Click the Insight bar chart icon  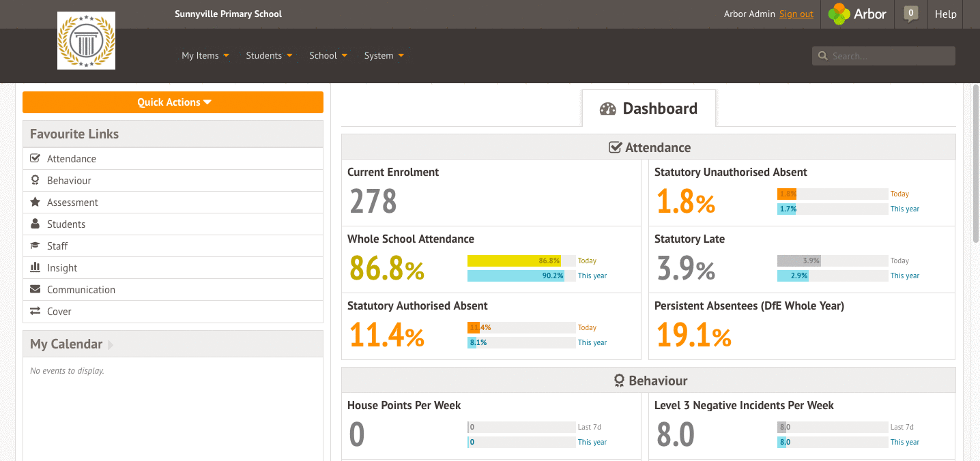35,267
